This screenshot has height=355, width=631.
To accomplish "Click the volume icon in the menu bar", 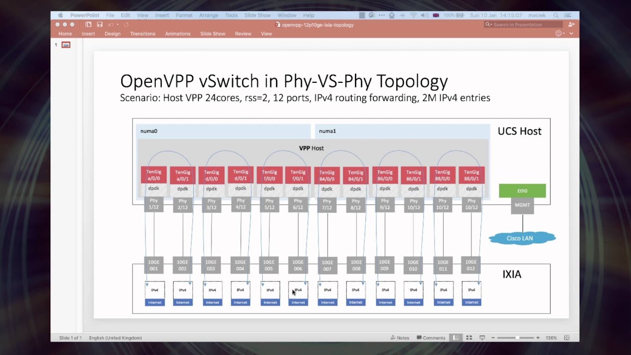I will tap(424, 15).
